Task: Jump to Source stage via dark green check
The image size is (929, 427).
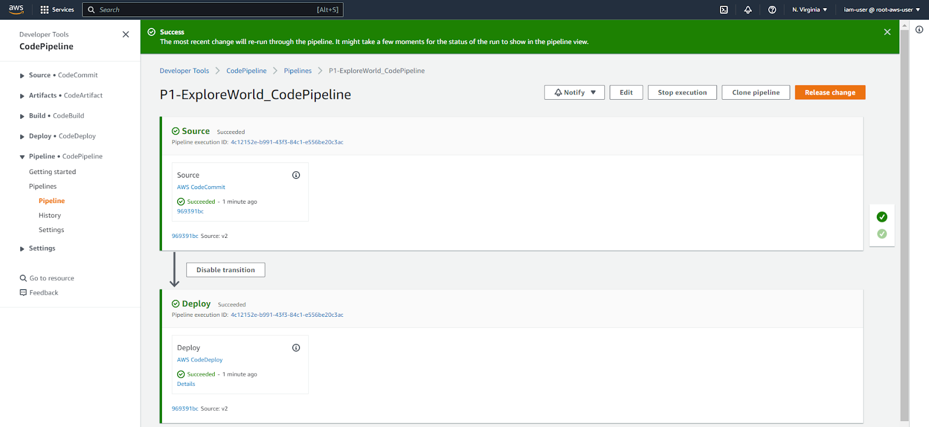Action: point(882,217)
